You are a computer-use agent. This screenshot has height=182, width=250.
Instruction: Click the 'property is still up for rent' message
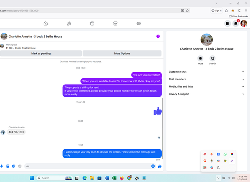(112, 91)
